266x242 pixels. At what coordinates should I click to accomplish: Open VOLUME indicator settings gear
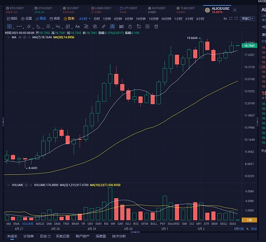(x=26, y=185)
